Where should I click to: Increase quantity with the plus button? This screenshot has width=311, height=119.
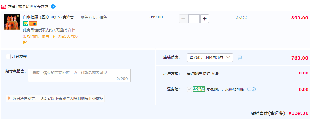[205, 19]
